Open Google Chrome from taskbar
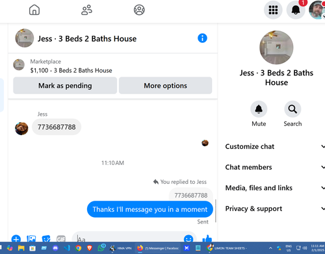Image resolution: width=325 pixels, height=254 pixels. 78,248
